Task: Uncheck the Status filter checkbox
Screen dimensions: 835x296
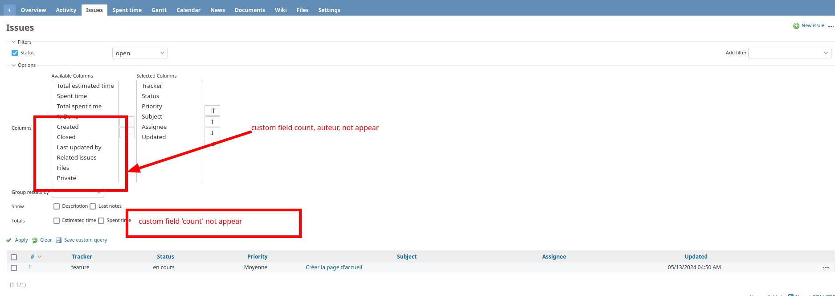Action: click(15, 53)
